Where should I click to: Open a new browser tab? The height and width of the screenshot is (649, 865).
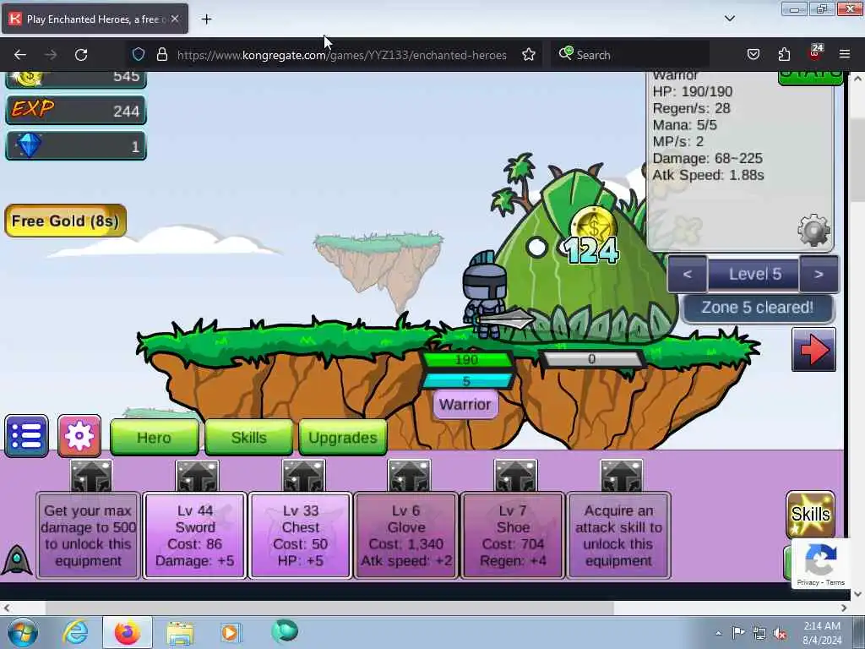206,19
